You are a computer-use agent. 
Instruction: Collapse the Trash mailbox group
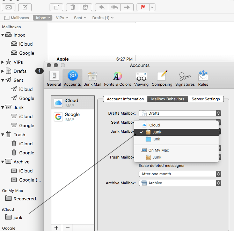point(2,135)
